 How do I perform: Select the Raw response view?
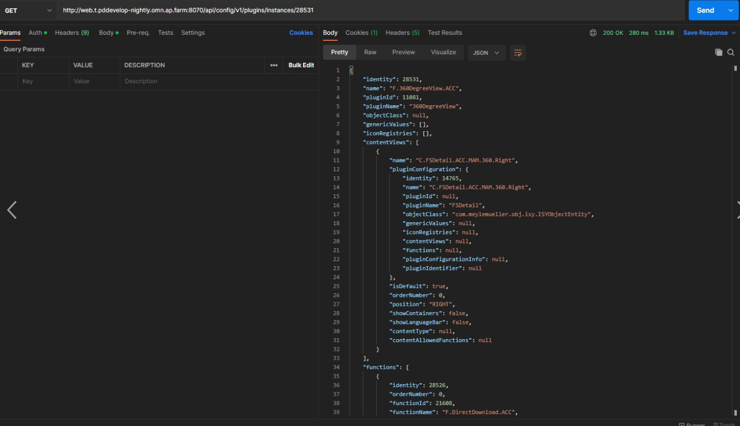[370, 52]
